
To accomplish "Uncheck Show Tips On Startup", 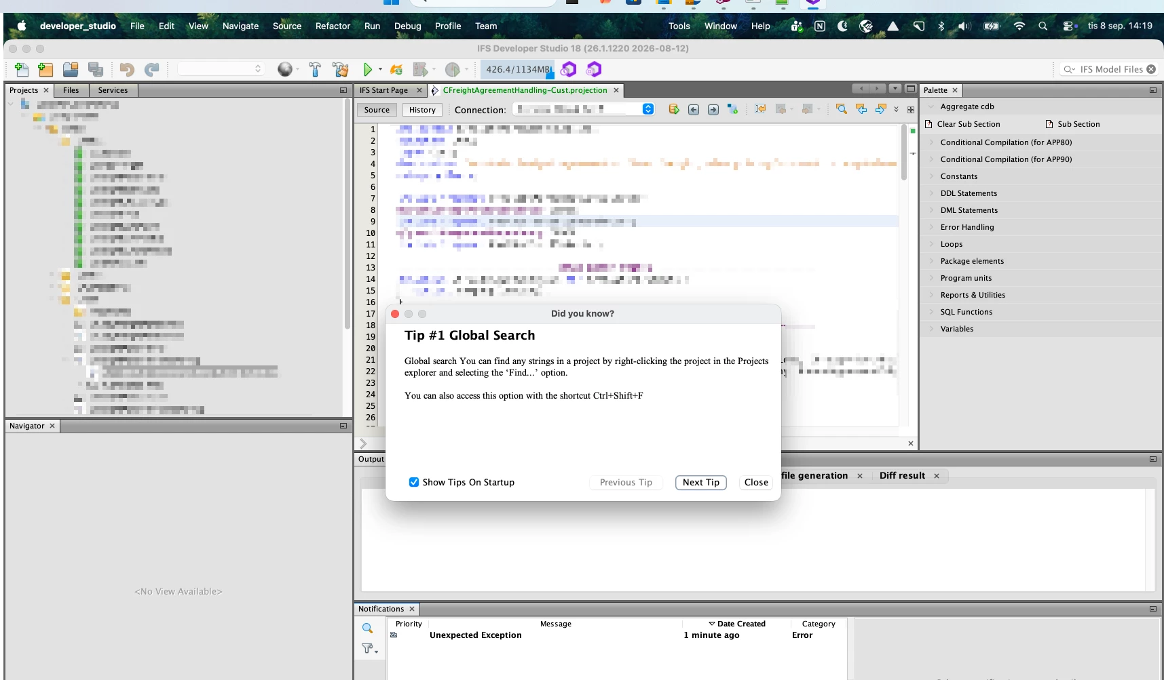I will point(414,482).
